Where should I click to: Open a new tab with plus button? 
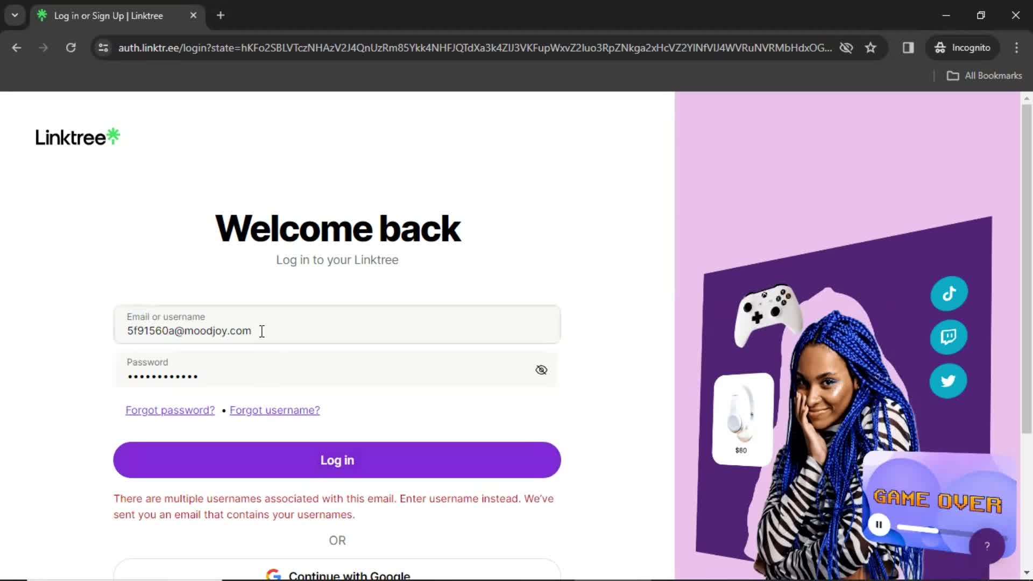pos(221,16)
